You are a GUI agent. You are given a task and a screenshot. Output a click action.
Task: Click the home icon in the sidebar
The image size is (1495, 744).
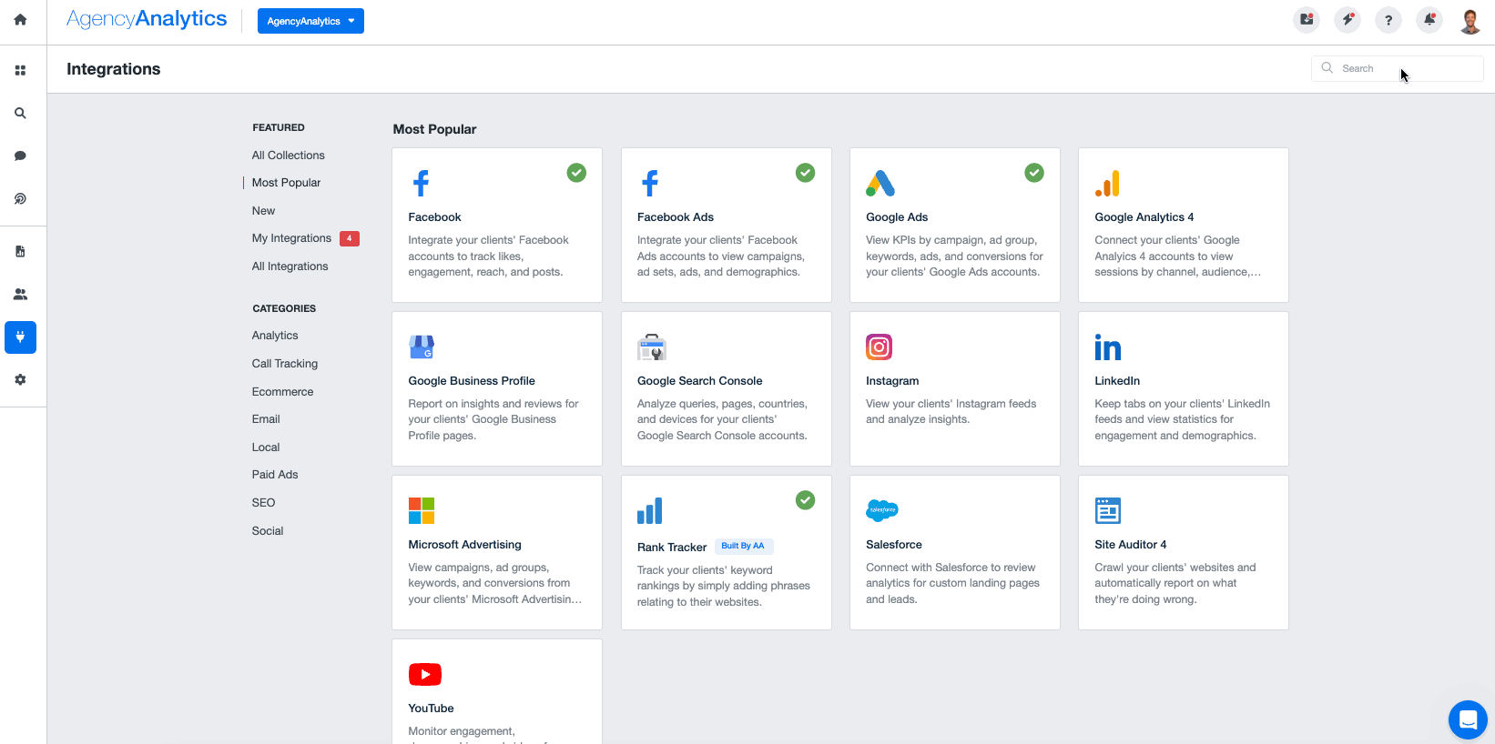(20, 19)
